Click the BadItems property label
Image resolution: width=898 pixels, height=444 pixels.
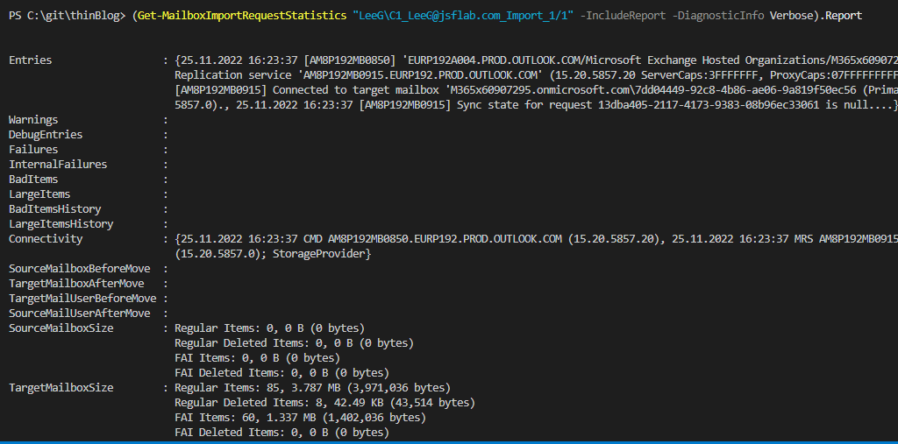pyautogui.click(x=33, y=179)
